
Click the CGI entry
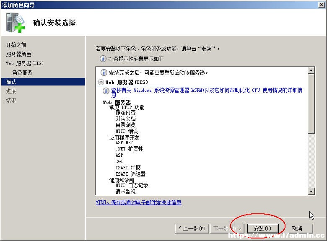click(x=119, y=161)
